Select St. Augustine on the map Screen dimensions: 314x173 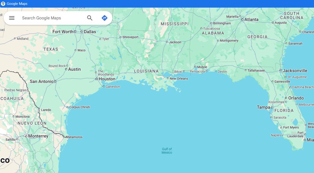click(x=297, y=77)
